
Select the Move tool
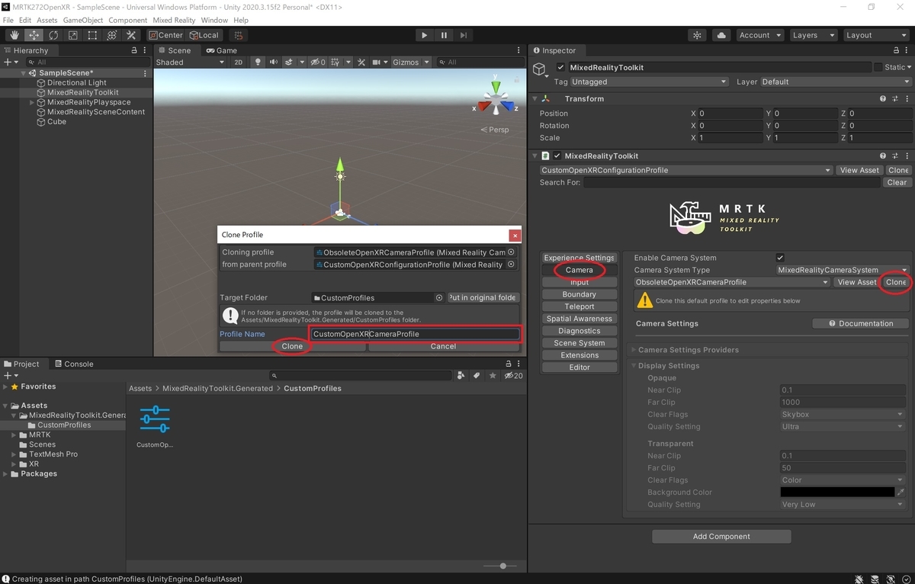point(34,35)
